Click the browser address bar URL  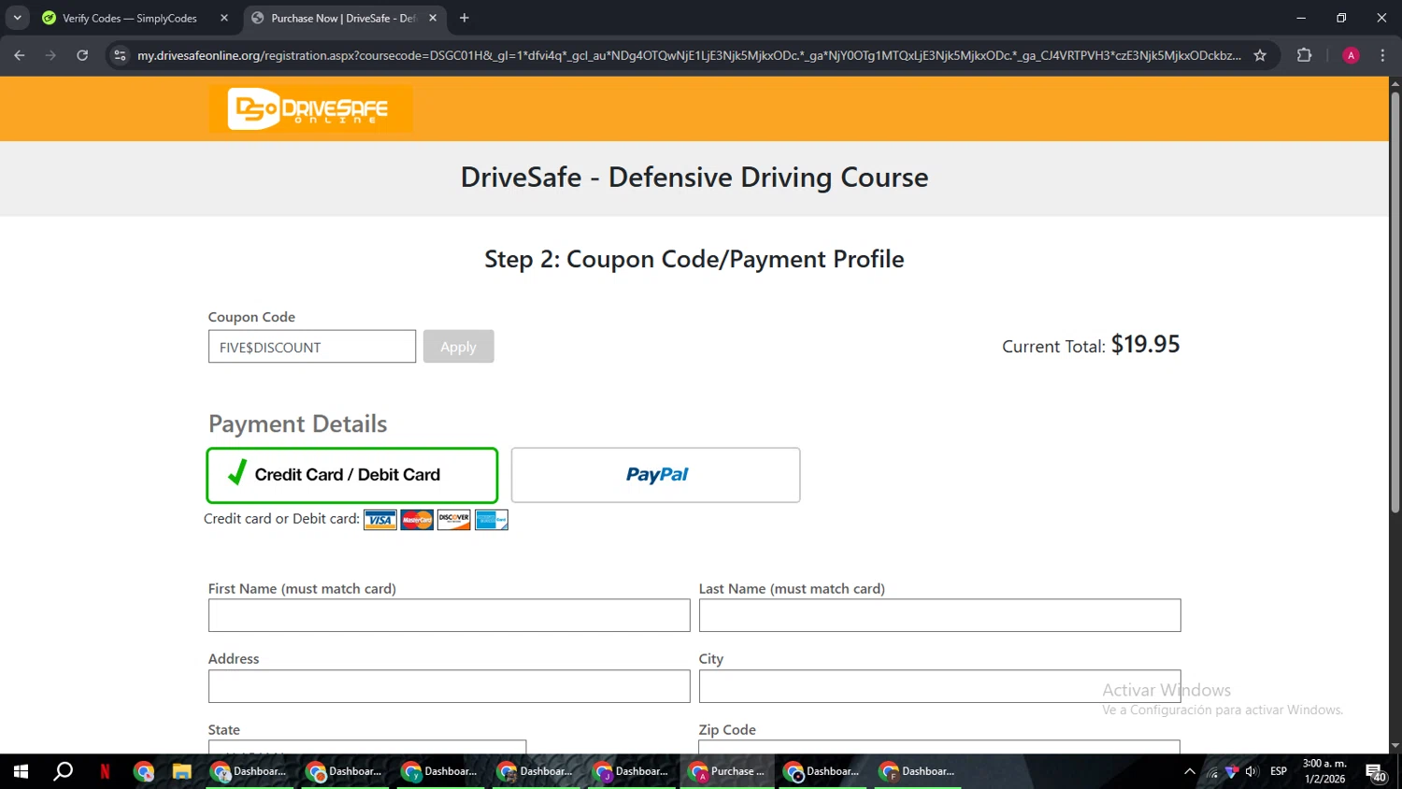click(689, 55)
